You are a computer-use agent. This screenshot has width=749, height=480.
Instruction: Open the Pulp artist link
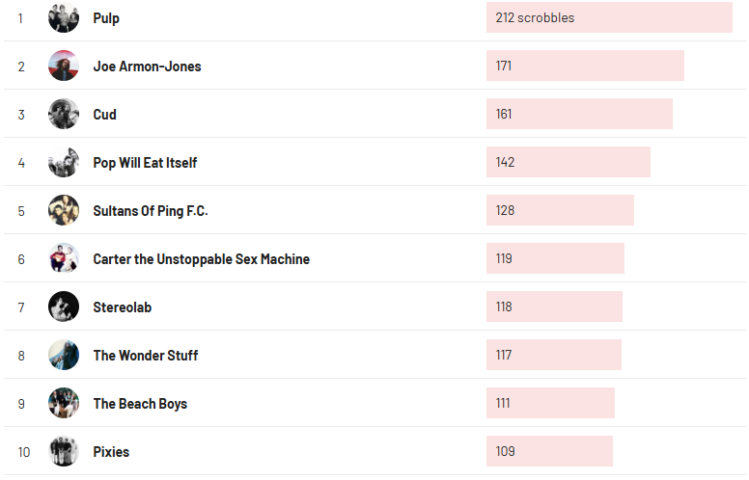coord(106,18)
